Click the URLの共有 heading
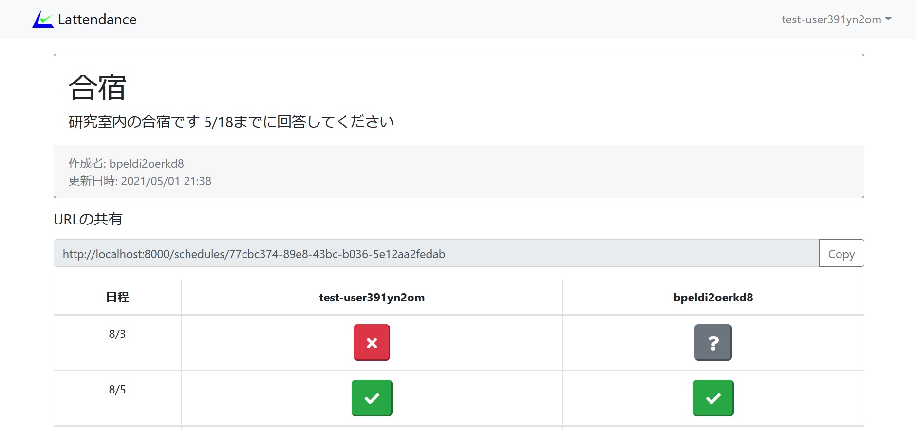The width and height of the screenshot is (916, 430). [88, 219]
